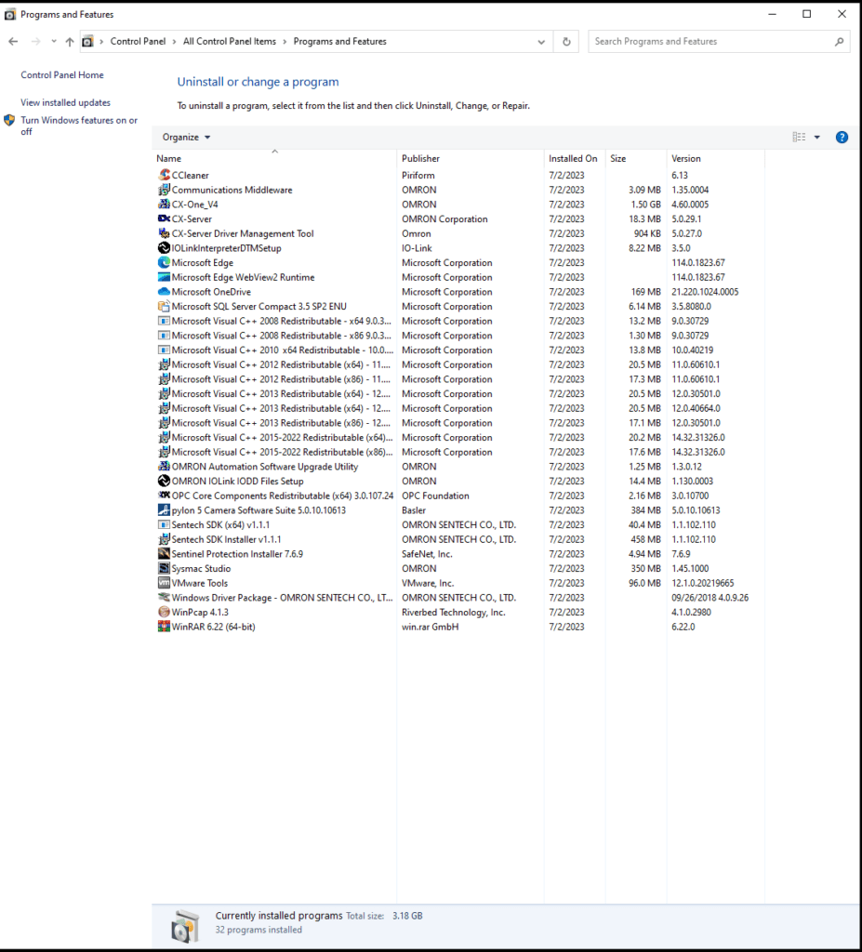The width and height of the screenshot is (862, 952).
Task: Click the Sentinel Protection Installer icon
Action: (164, 554)
